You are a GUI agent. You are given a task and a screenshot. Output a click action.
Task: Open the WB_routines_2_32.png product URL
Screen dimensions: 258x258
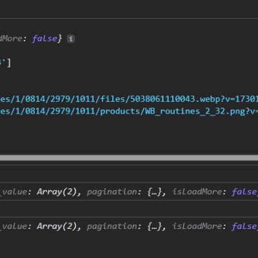pyautogui.click(x=129, y=112)
